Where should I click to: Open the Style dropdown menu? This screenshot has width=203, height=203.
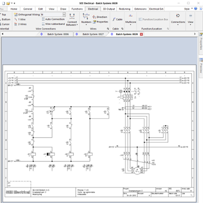188,9
